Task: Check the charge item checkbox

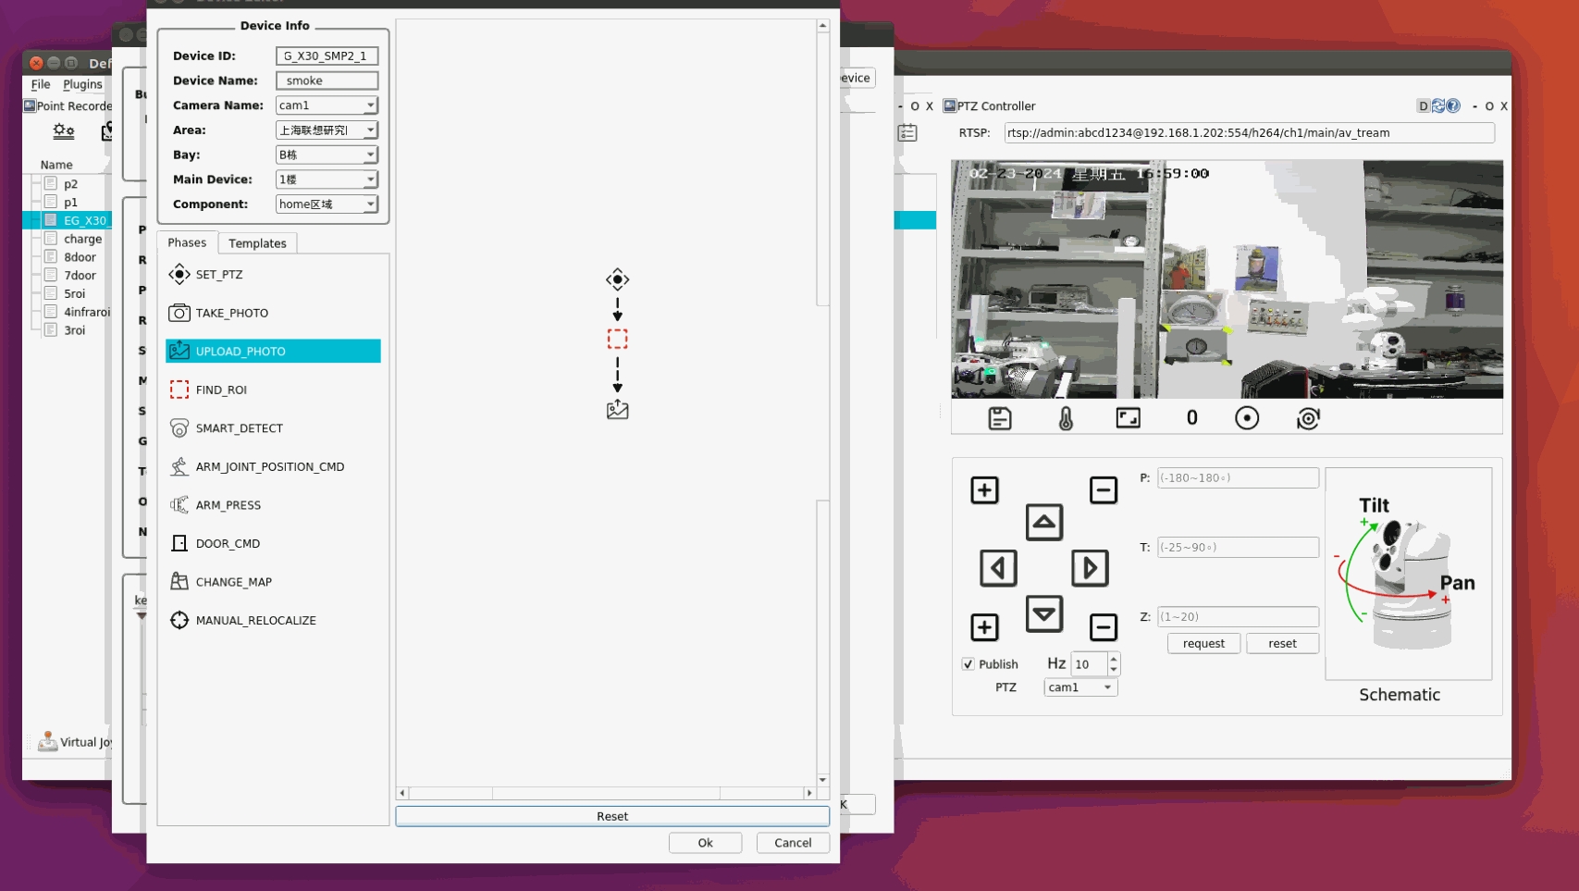Action: point(51,239)
